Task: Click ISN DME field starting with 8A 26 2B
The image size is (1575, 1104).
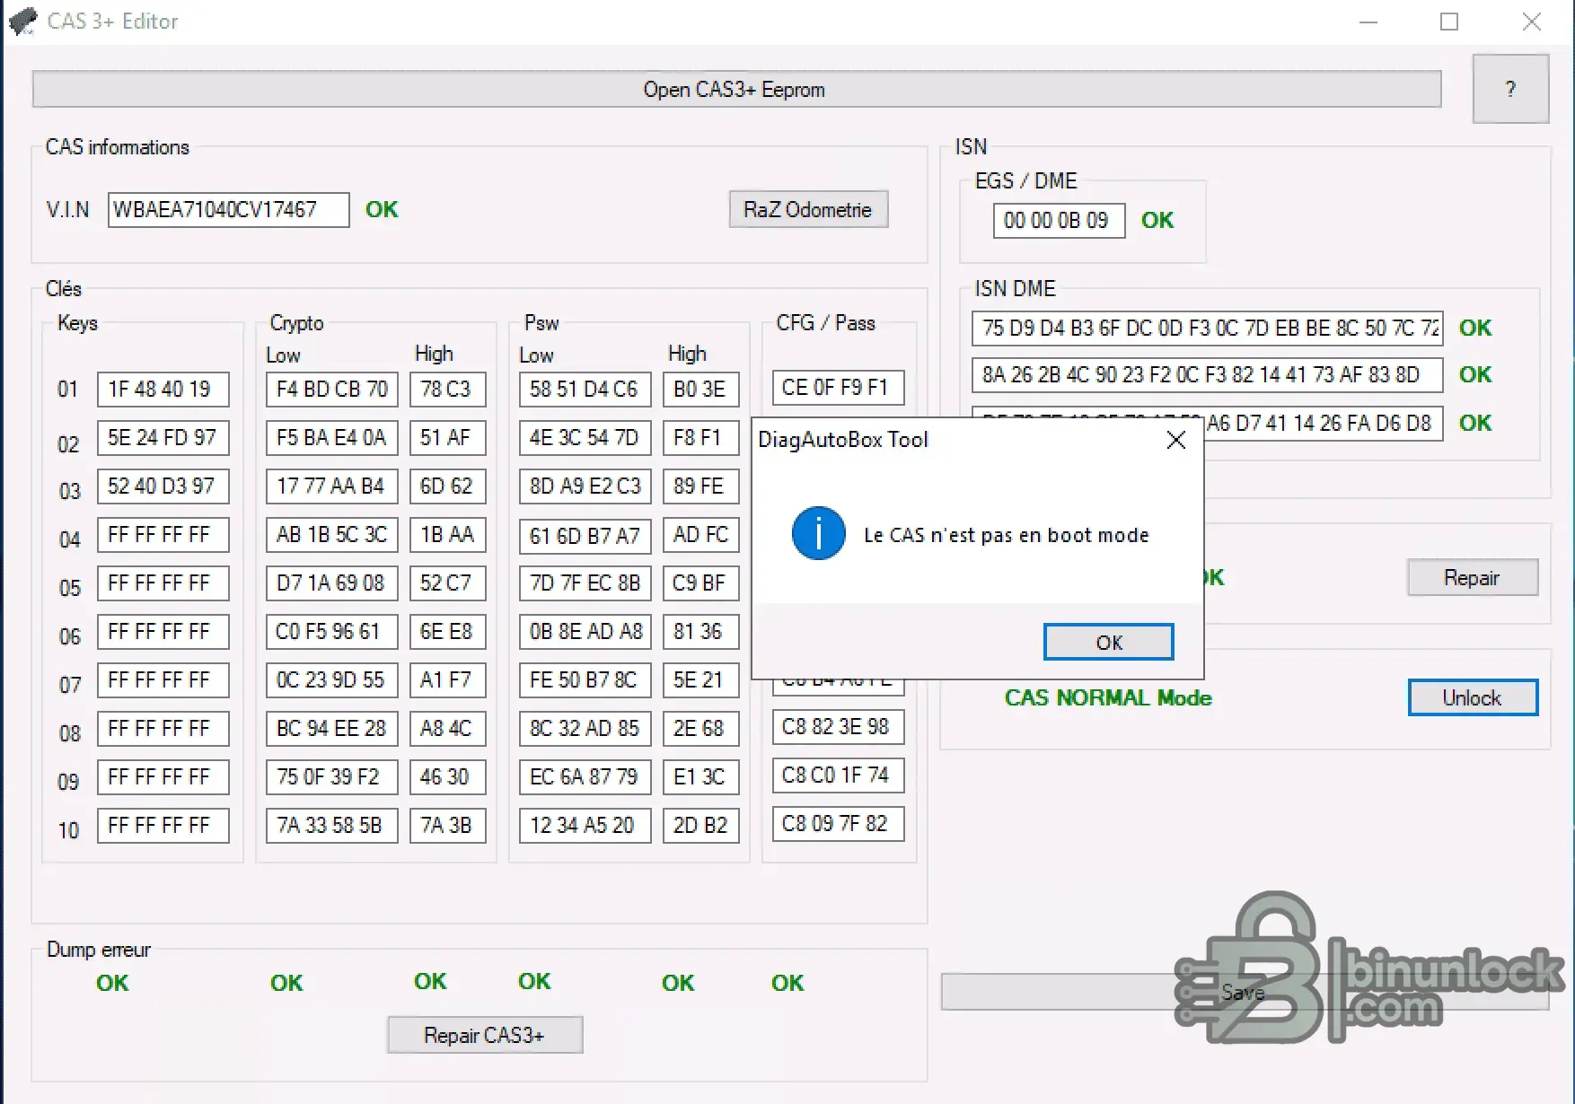Action: point(1207,375)
